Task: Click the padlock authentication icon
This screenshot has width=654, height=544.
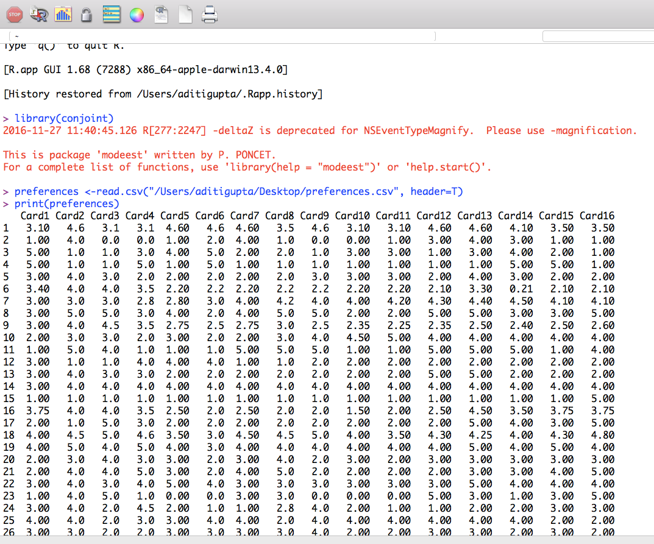Action: 87,15
